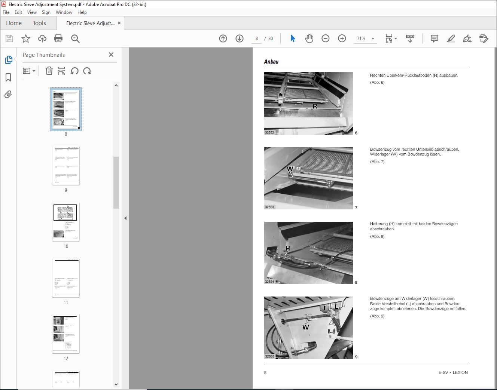497x390 pixels.
Task: Collapse the navigation pane with the left arrow
Action: 125,218
